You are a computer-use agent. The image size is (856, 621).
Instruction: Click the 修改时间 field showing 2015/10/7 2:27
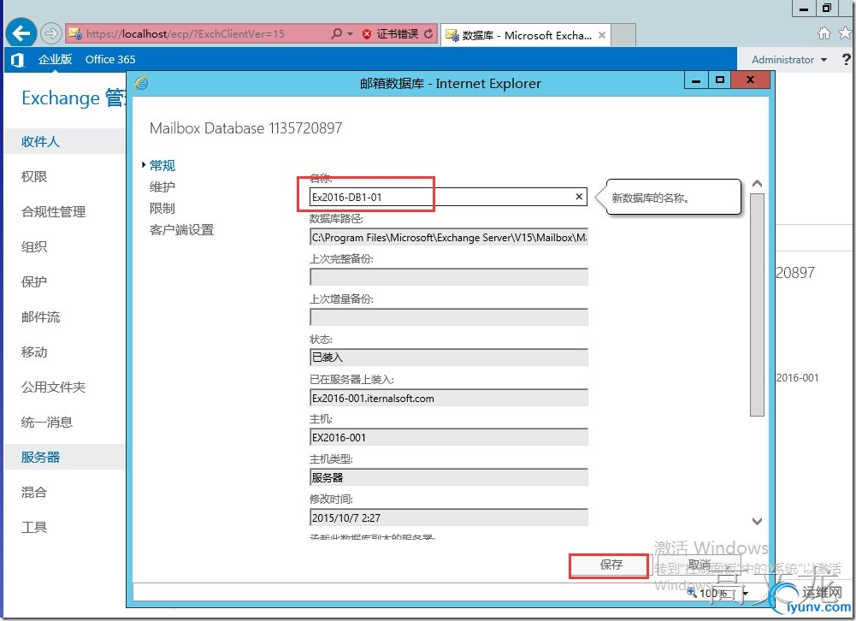(x=449, y=517)
